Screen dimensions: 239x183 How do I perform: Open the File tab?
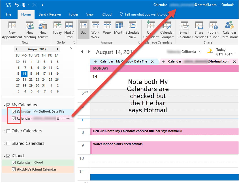(8, 14)
